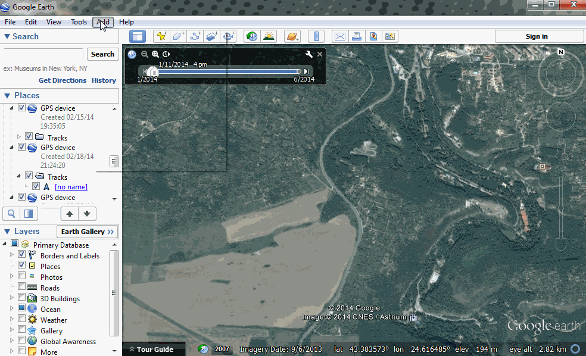This screenshot has height=356, width=586.
Task: Add a placemark with pushpin icon
Action: pos(161,36)
